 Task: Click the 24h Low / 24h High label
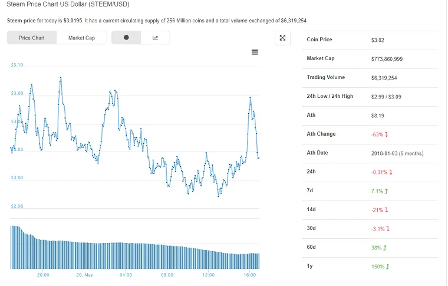coord(330,96)
